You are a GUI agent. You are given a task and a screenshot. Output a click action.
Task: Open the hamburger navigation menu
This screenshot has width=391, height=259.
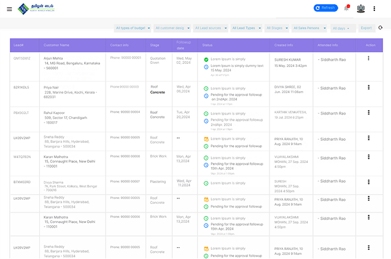coord(9,9)
